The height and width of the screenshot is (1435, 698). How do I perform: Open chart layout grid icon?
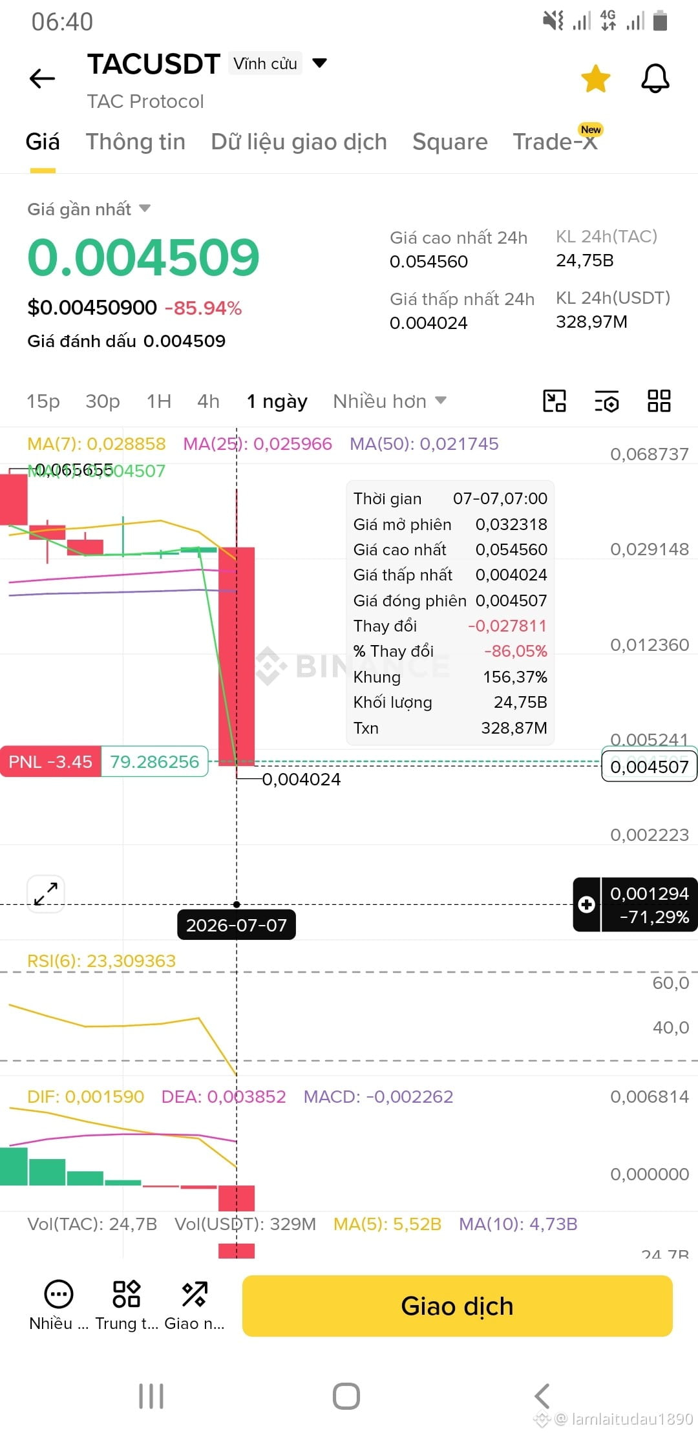659,401
